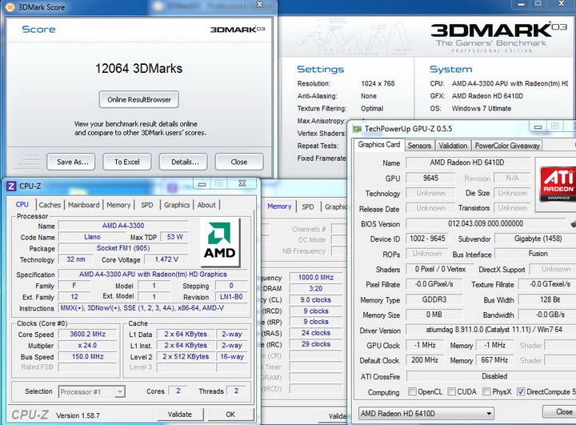Switch to the Mainboard tab in CPU-Z

pyautogui.click(x=83, y=205)
